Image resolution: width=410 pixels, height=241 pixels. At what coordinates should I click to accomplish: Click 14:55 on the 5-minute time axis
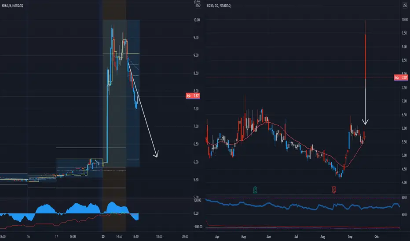point(119,237)
